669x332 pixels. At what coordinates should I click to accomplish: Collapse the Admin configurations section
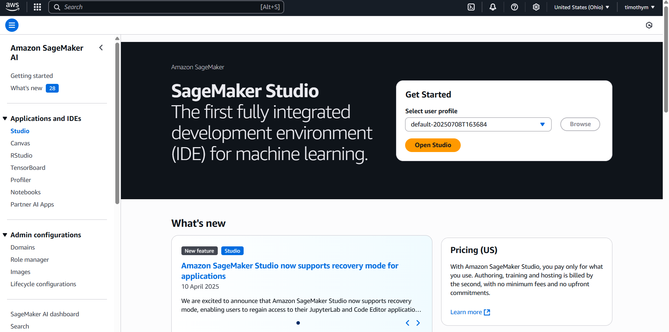tap(5, 235)
